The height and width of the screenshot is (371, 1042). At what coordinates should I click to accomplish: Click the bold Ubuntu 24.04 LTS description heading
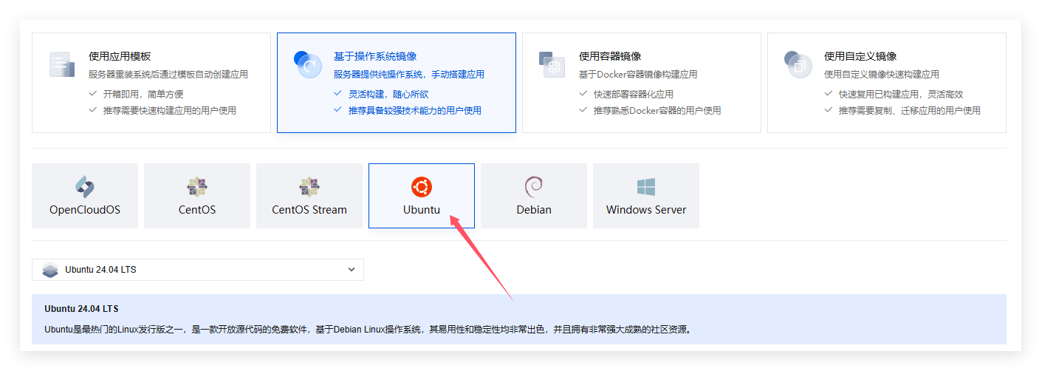pyautogui.click(x=81, y=309)
